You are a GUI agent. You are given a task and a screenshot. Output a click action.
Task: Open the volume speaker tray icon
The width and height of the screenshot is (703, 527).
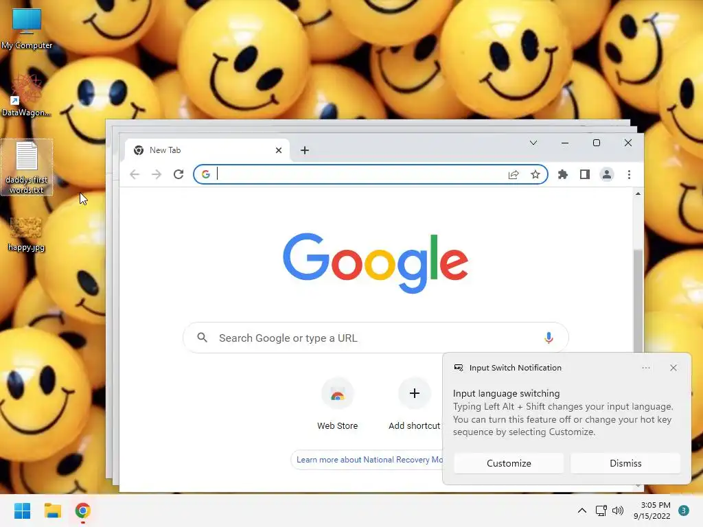click(x=618, y=511)
